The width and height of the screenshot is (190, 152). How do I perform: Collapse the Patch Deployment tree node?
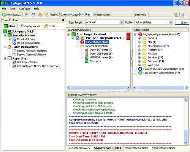tap(5, 47)
